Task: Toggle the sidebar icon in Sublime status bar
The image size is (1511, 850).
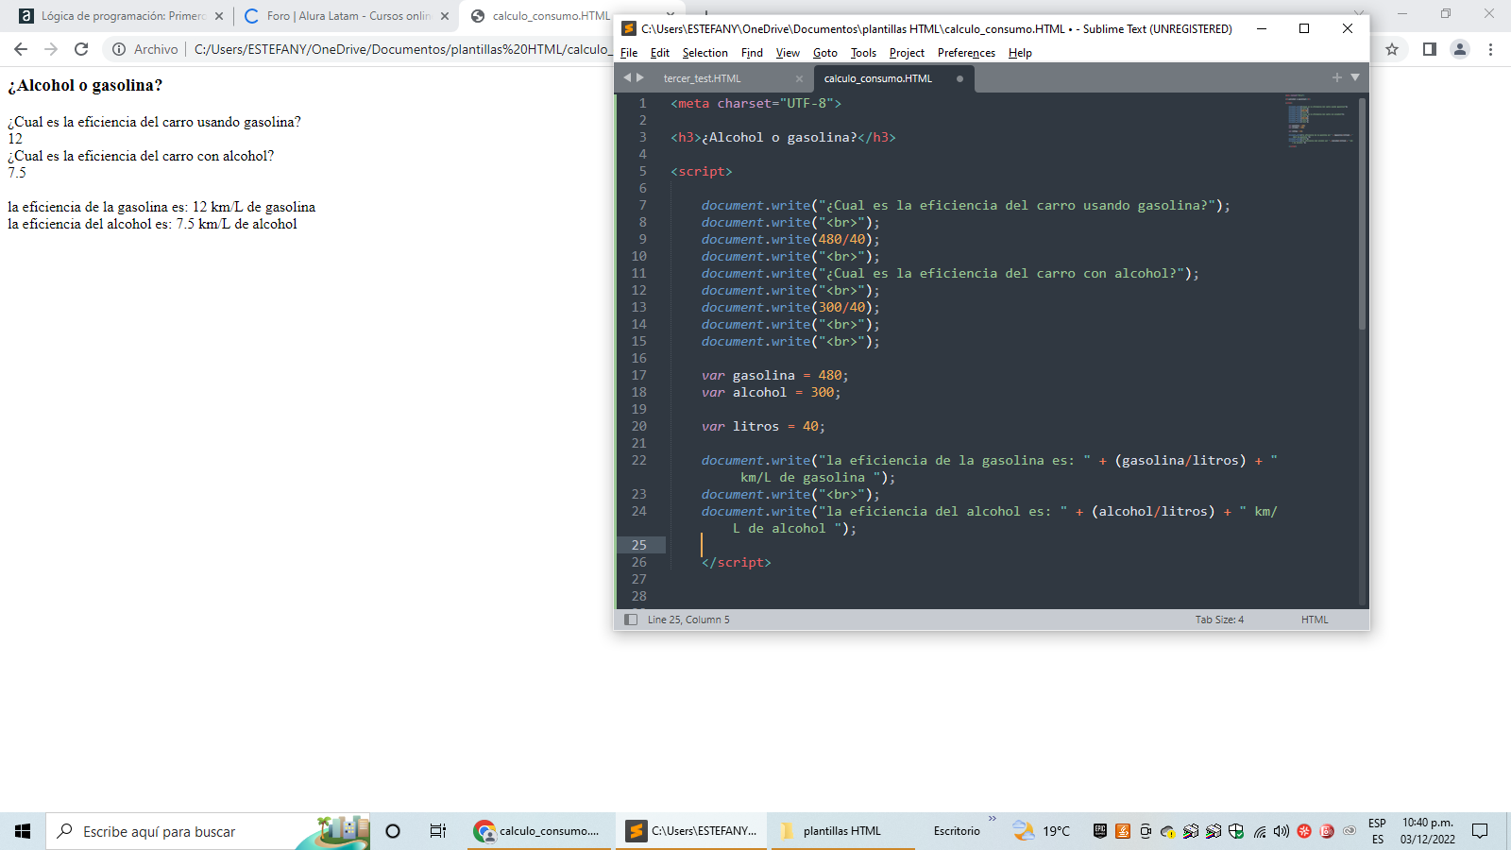Action: [631, 620]
